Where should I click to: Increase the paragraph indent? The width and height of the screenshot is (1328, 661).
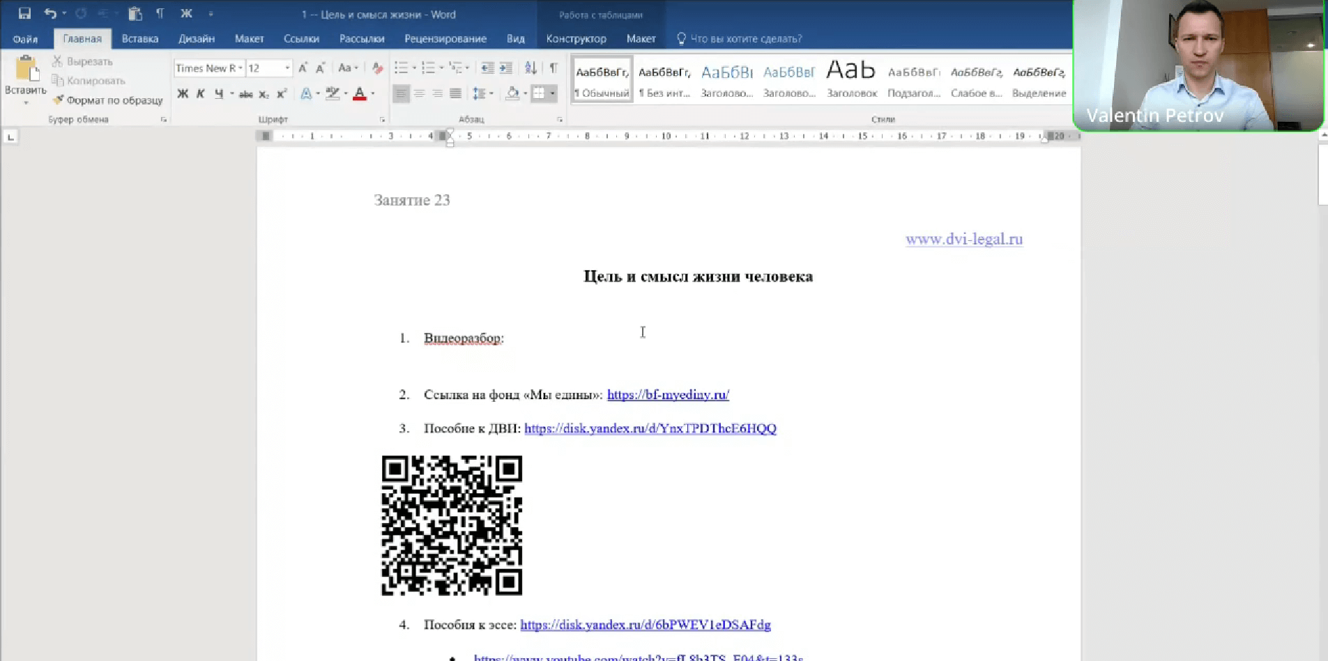point(506,68)
